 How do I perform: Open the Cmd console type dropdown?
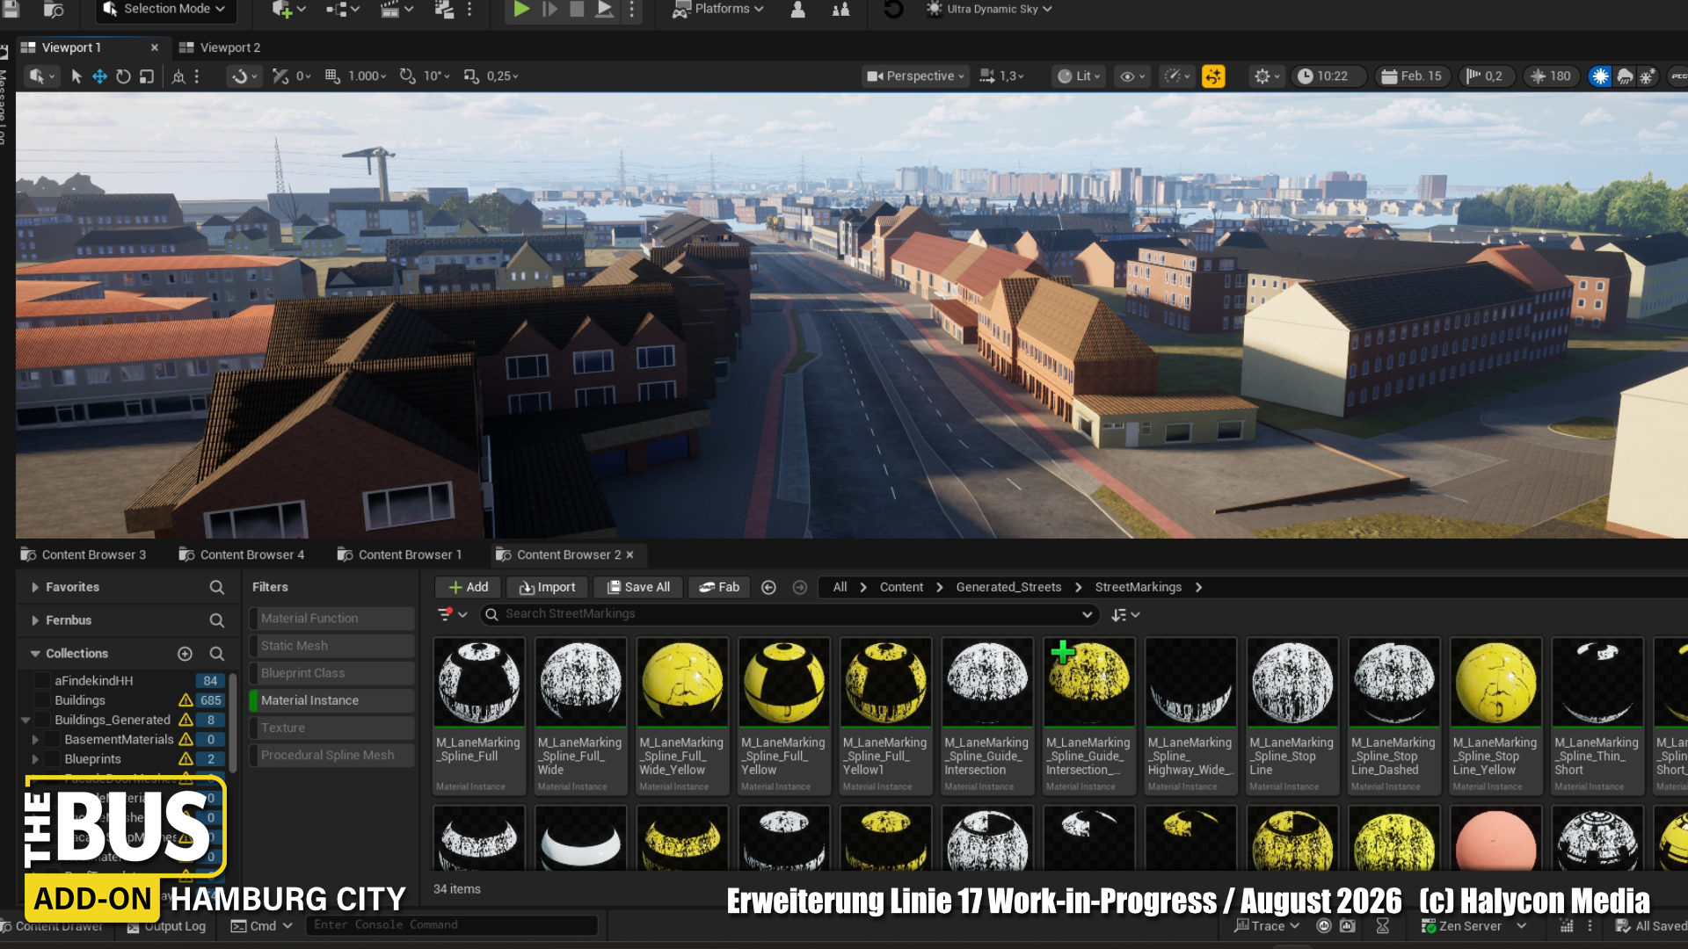click(x=262, y=925)
